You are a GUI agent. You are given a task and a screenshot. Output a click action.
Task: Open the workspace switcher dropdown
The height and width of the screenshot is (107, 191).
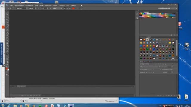pyautogui.click(x=167, y=9)
